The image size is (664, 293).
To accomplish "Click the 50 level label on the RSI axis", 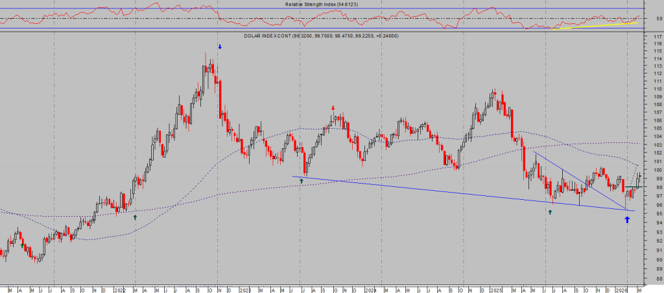I will click(658, 19).
